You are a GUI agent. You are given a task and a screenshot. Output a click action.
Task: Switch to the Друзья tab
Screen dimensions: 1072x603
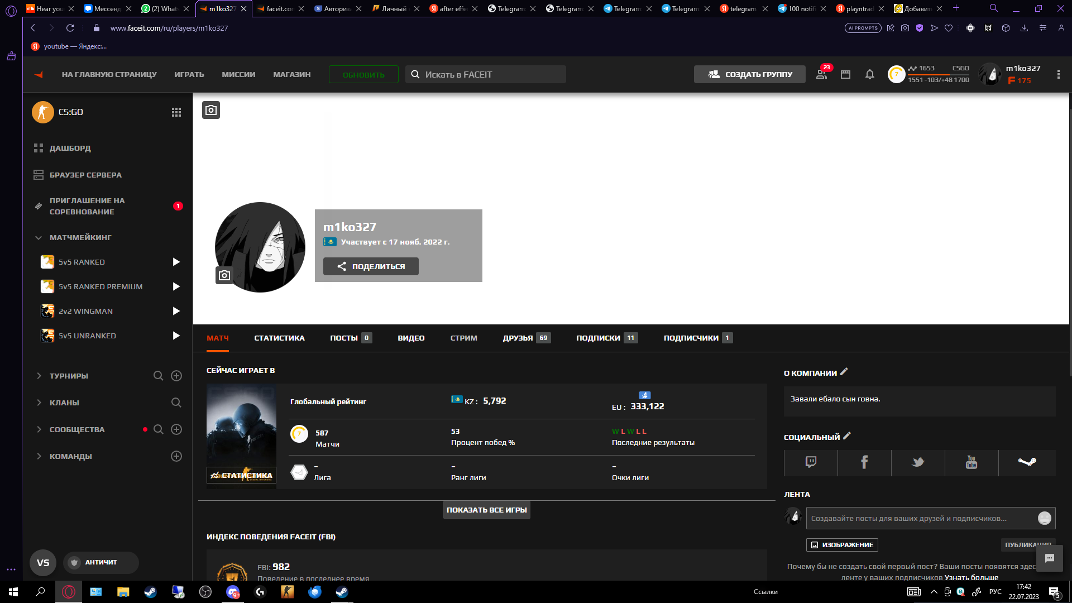(527, 338)
